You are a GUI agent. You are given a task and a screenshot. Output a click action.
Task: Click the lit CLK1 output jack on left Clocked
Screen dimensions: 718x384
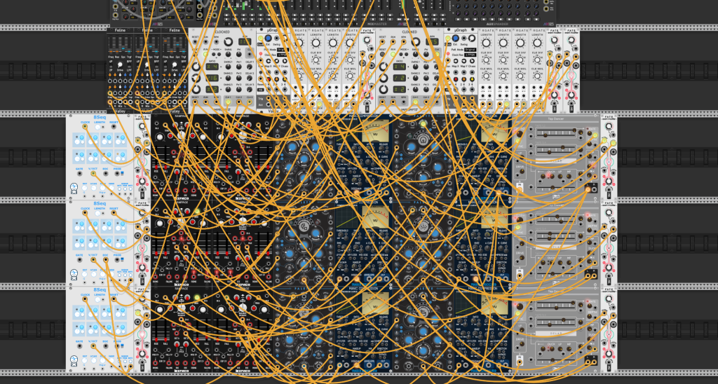click(x=229, y=103)
